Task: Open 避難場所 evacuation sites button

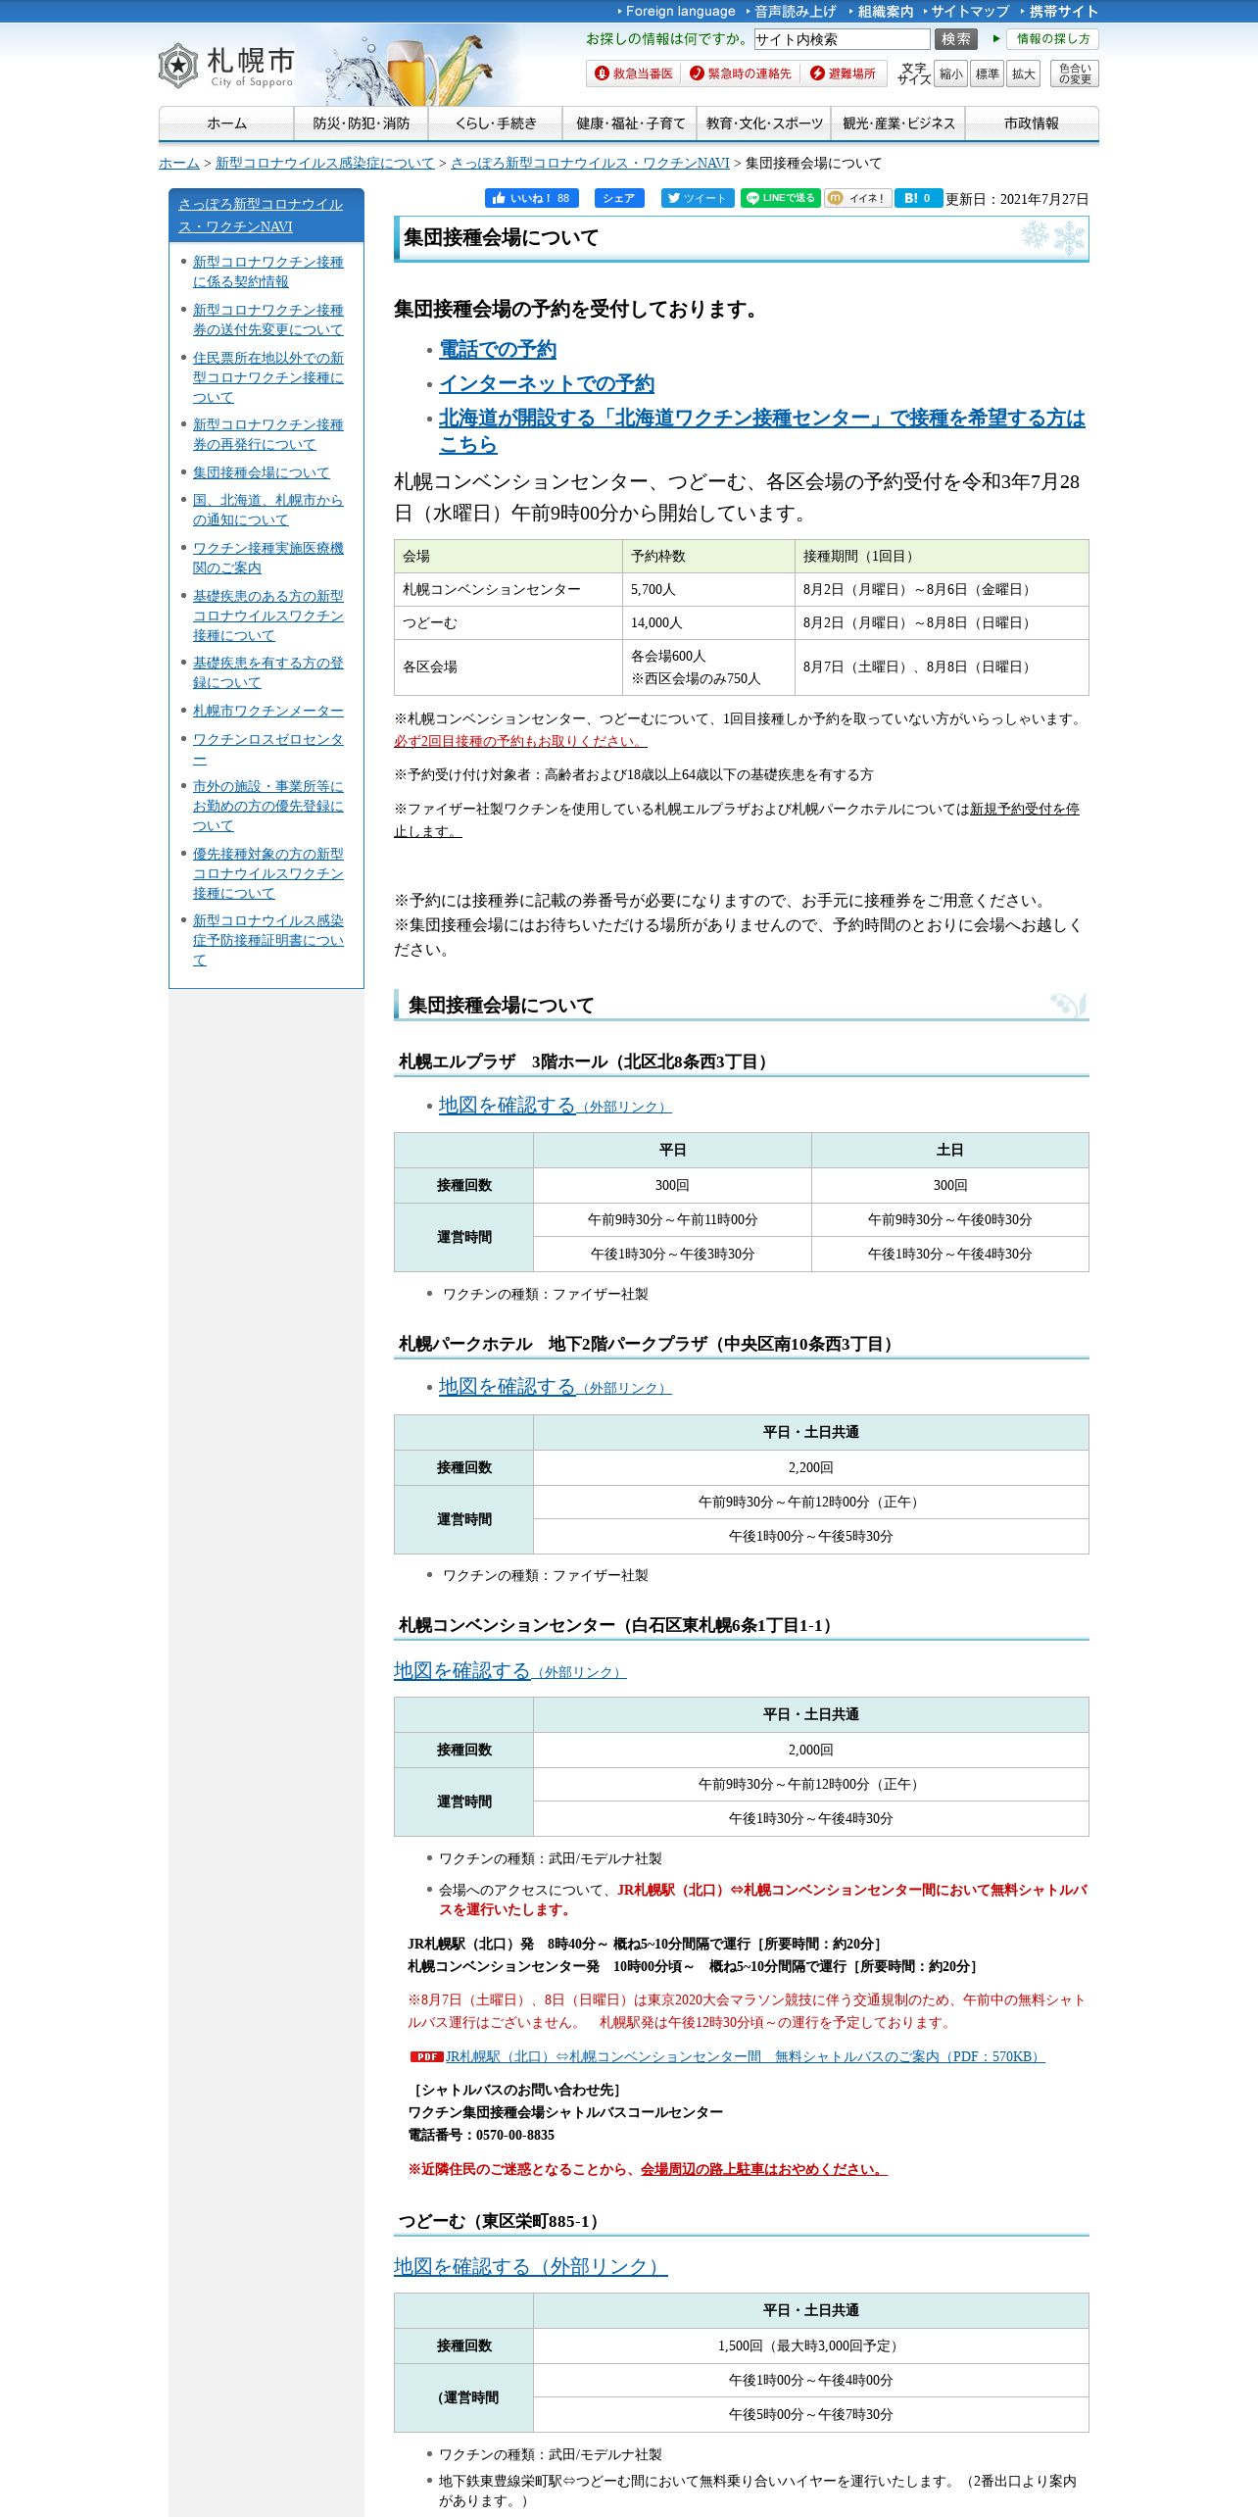Action: [x=844, y=74]
